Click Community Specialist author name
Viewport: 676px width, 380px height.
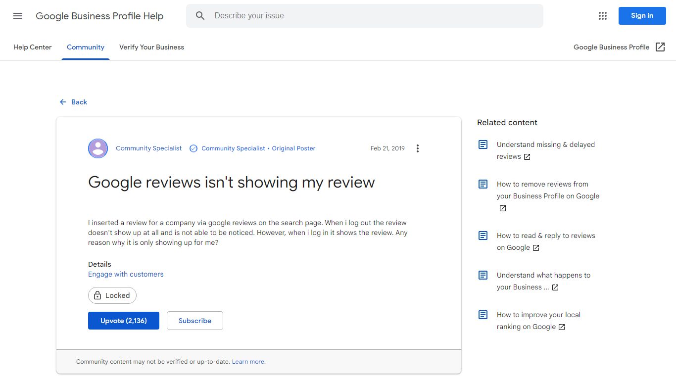148,148
